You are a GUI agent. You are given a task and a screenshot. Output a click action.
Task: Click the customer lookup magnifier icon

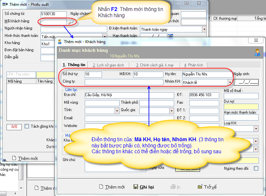(x=70, y=22)
